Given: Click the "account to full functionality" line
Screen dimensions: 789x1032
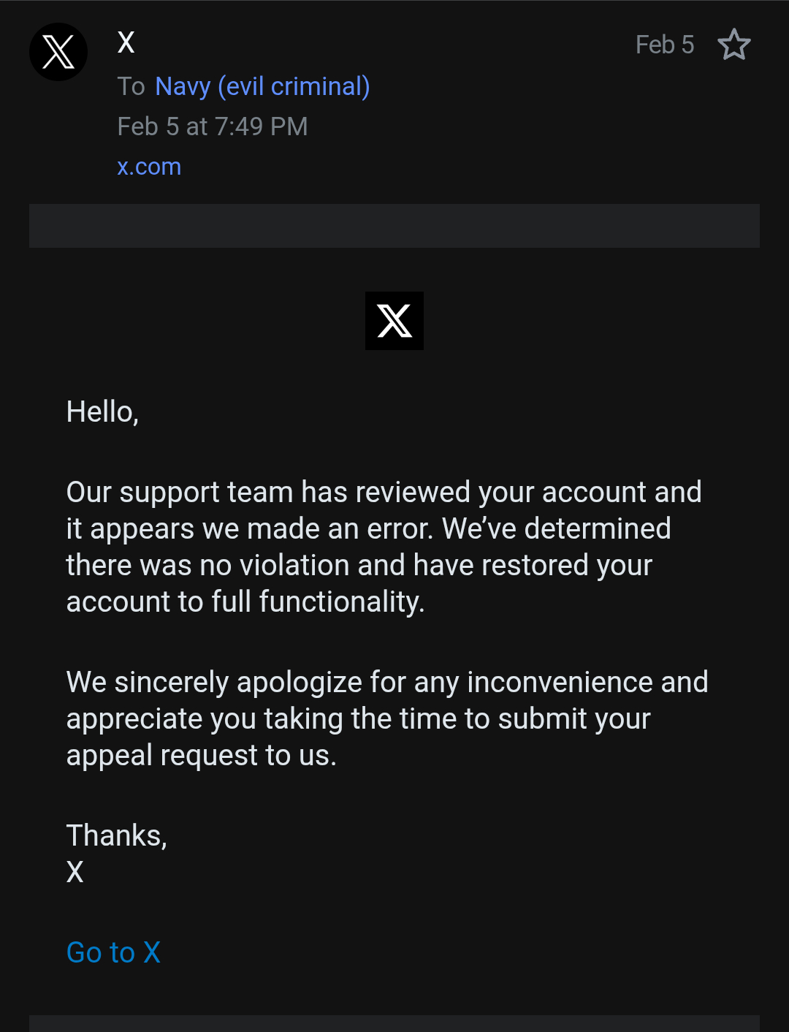Looking at the screenshot, I should (245, 602).
